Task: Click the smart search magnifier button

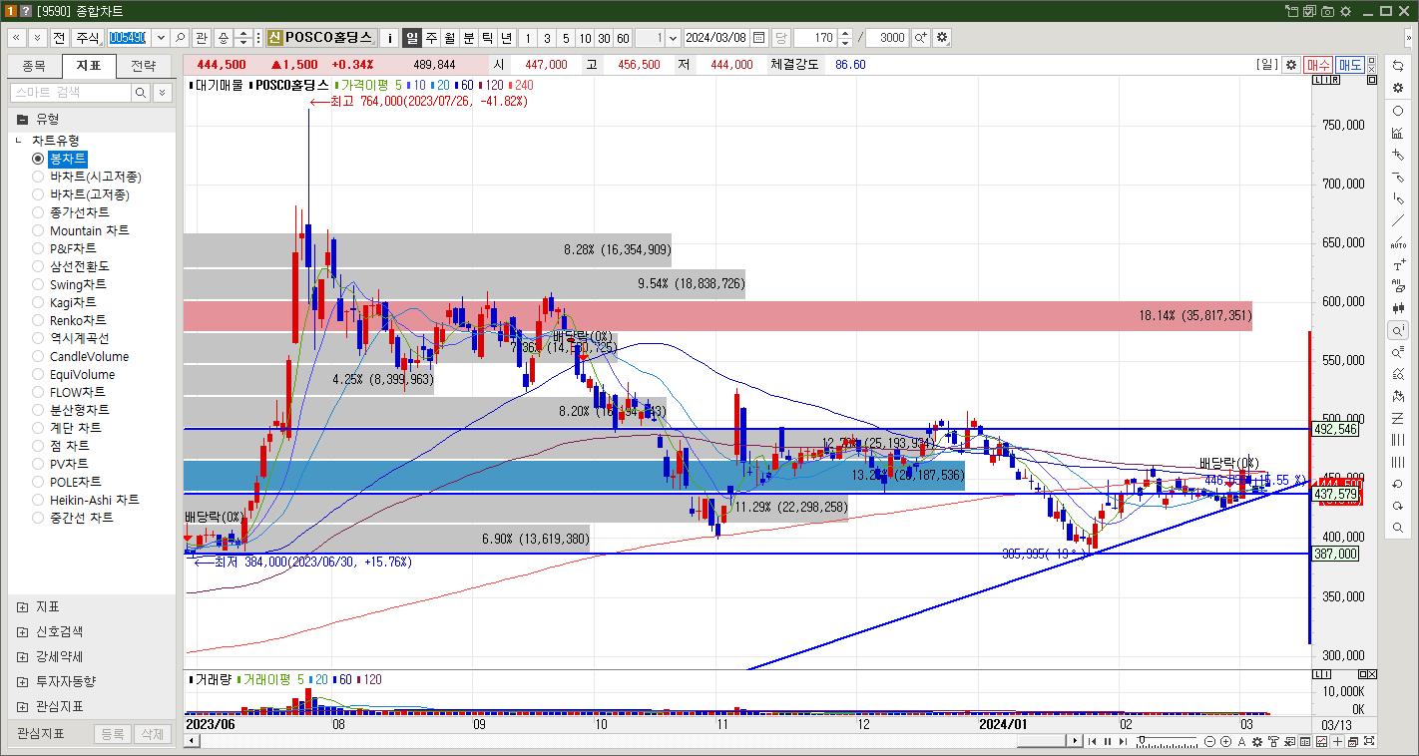Action: coord(142,92)
